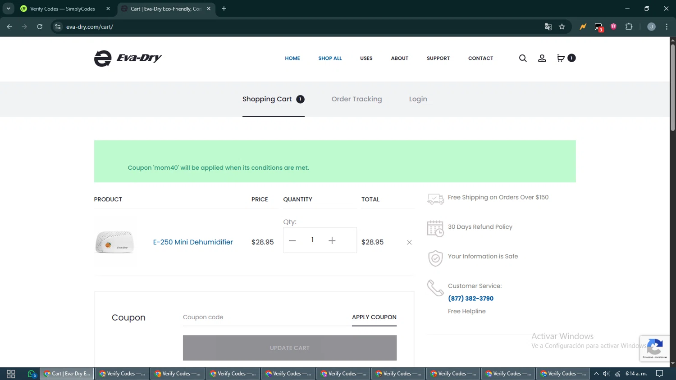The width and height of the screenshot is (676, 380).
Task: Click the browser back arrow
Action: tap(9, 27)
